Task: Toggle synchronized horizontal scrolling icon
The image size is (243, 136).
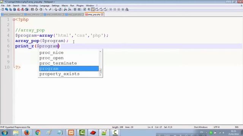Action: (79, 9)
